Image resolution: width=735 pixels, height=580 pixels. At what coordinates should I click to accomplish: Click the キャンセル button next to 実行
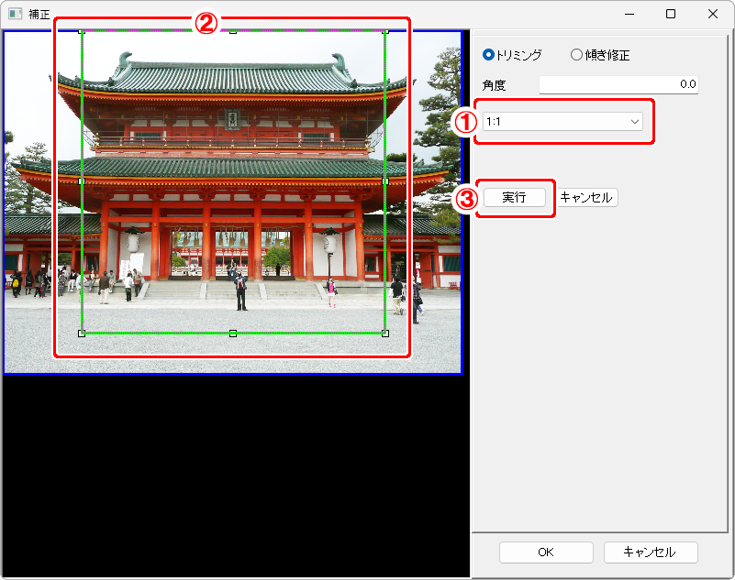click(x=587, y=198)
